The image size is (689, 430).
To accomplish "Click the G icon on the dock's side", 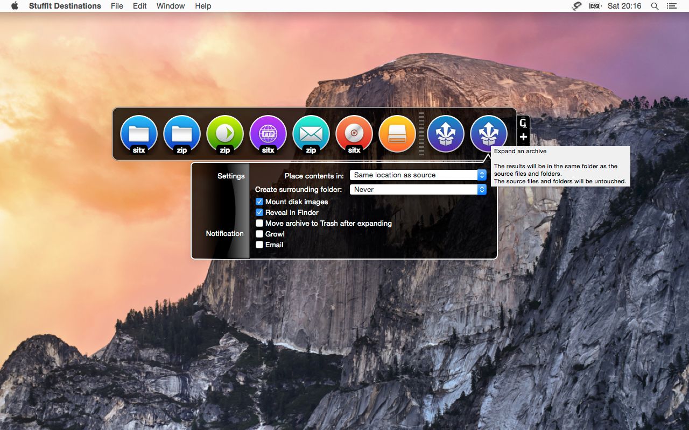I will (x=523, y=123).
